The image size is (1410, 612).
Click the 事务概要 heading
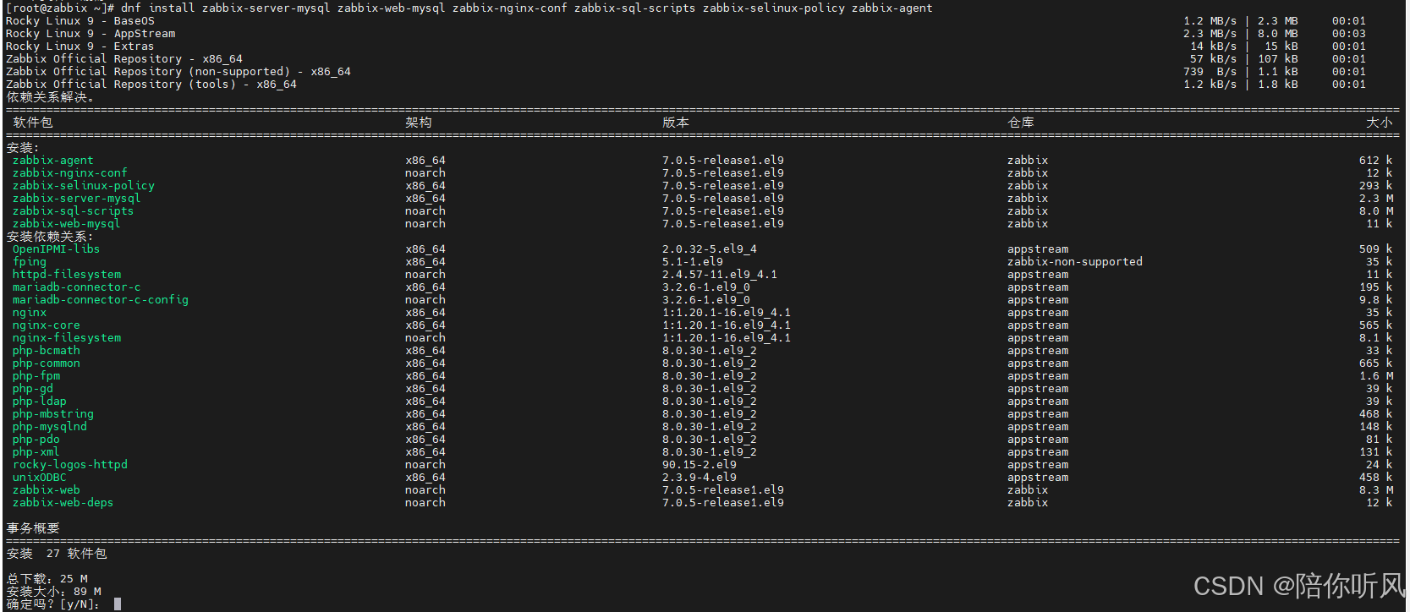click(33, 527)
